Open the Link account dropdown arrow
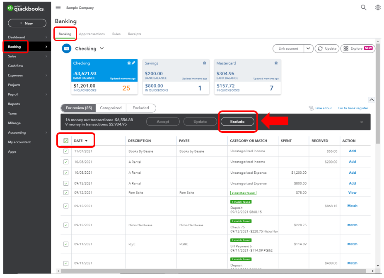The height and width of the screenshot is (278, 384). point(308,48)
